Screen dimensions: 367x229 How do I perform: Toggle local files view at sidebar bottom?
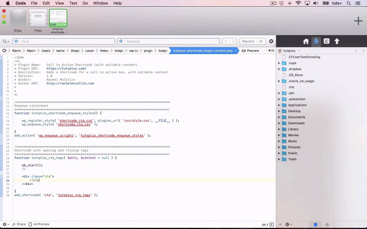[315, 225]
